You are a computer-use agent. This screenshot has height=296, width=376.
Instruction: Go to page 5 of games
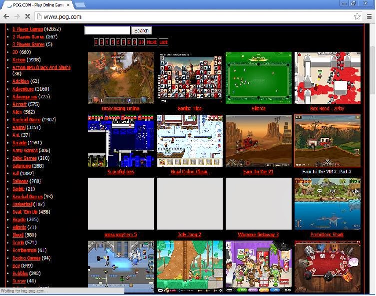click(112, 42)
